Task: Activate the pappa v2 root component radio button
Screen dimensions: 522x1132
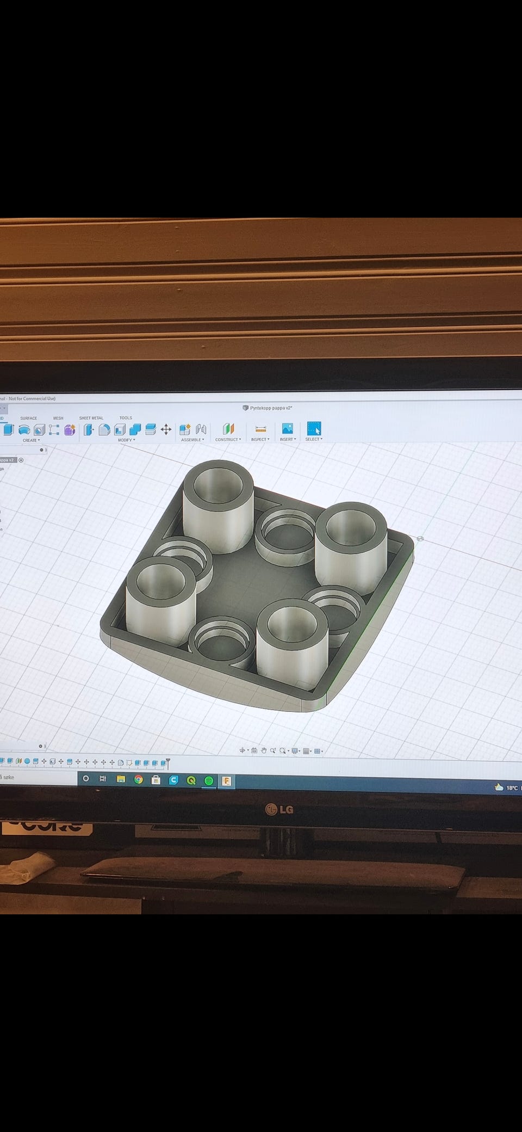Action: tap(21, 460)
